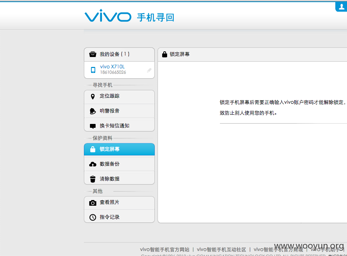Click 手机寻回 page title
The image size is (347, 256).
pyautogui.click(x=156, y=17)
